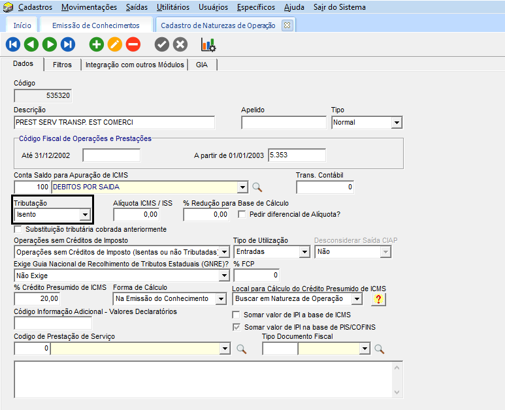The height and width of the screenshot is (410, 505).
Task: Click Código Informação Adicional field
Action: click(53, 323)
